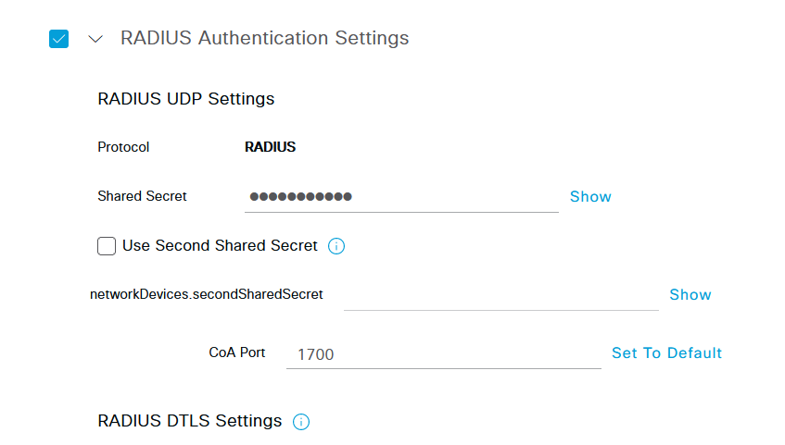Click the RADIUS UDP Settings heading
The width and height of the screenshot is (785, 445).
pos(185,98)
